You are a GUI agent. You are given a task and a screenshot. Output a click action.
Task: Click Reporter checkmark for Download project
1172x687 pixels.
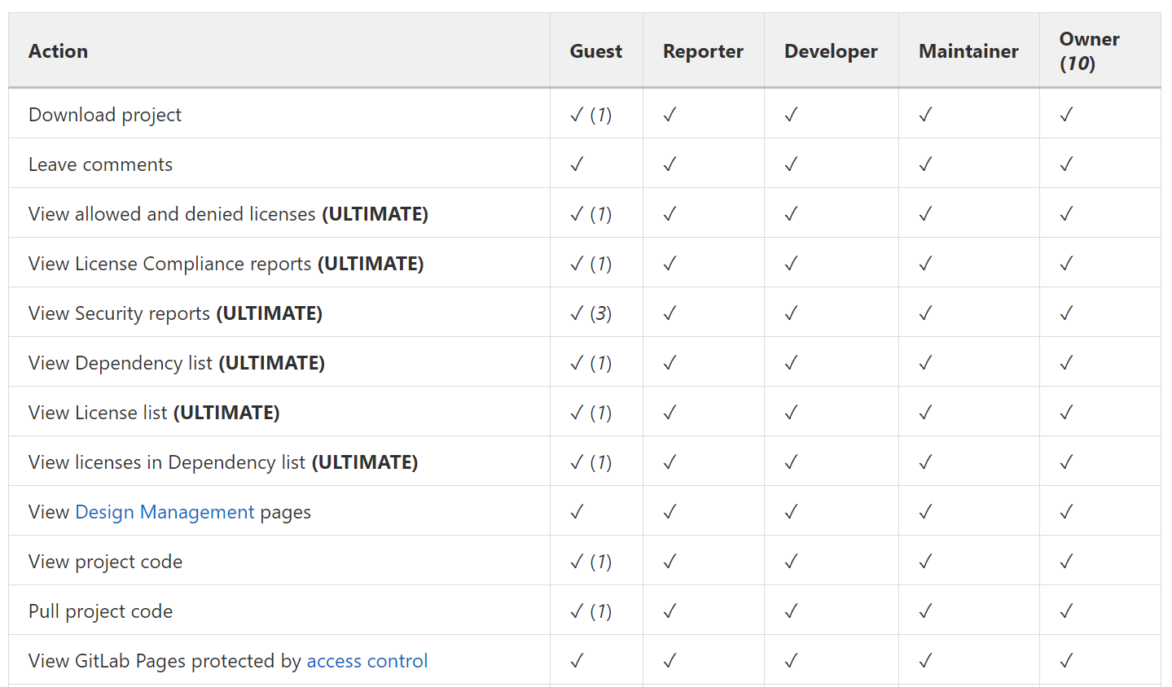click(x=669, y=115)
